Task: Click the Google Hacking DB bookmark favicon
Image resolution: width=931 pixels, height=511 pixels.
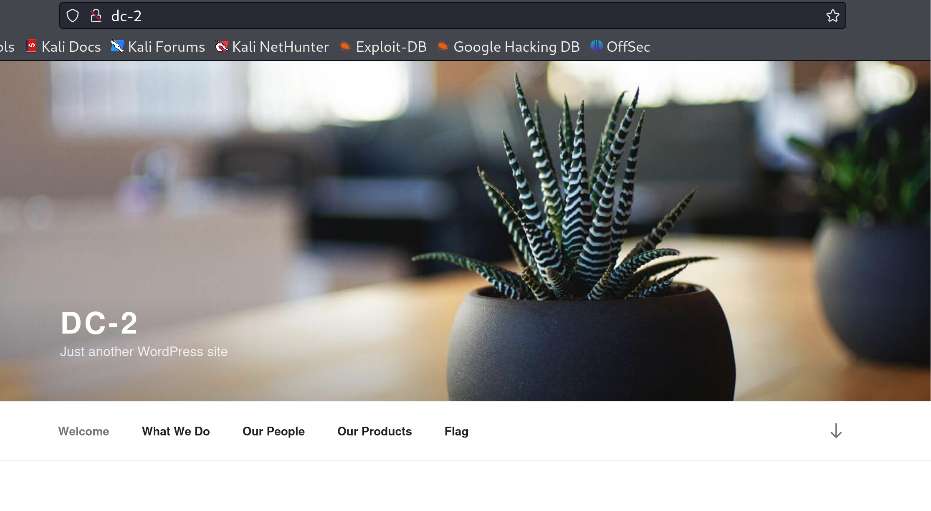Action: pos(443,46)
